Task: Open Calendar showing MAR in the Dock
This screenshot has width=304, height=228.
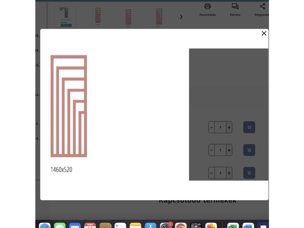Action: coord(90,226)
